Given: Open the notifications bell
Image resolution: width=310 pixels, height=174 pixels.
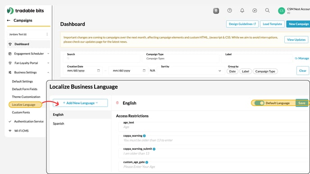Looking at the screenshot, I should coord(242,10).
